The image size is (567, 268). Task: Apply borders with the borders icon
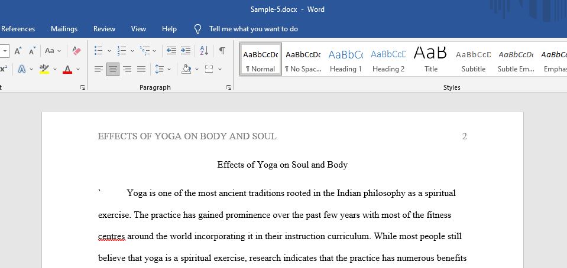(209, 69)
